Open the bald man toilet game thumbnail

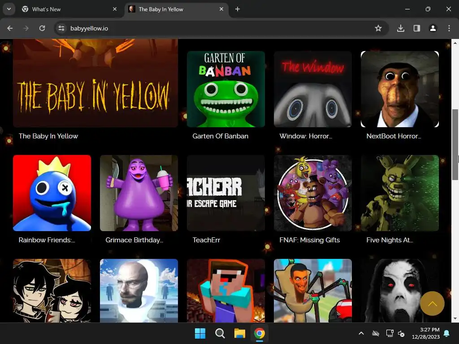[139, 291]
